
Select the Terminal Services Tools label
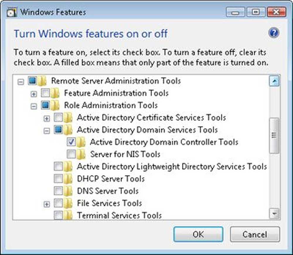click(x=119, y=215)
